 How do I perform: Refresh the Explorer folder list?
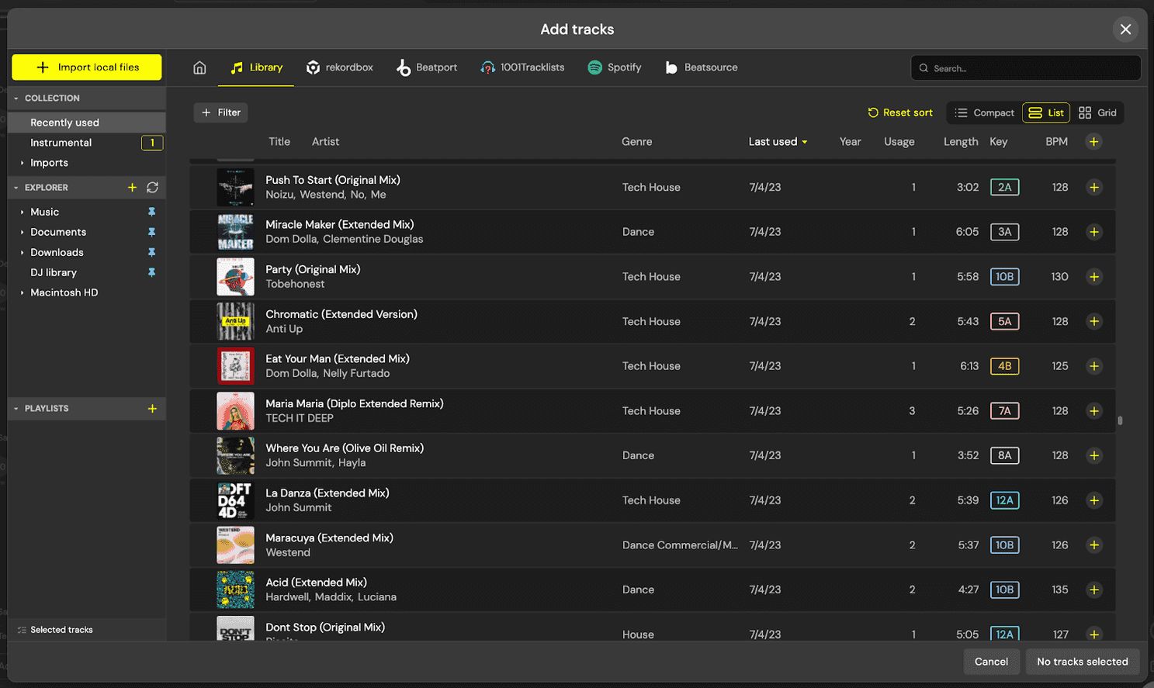tap(152, 188)
